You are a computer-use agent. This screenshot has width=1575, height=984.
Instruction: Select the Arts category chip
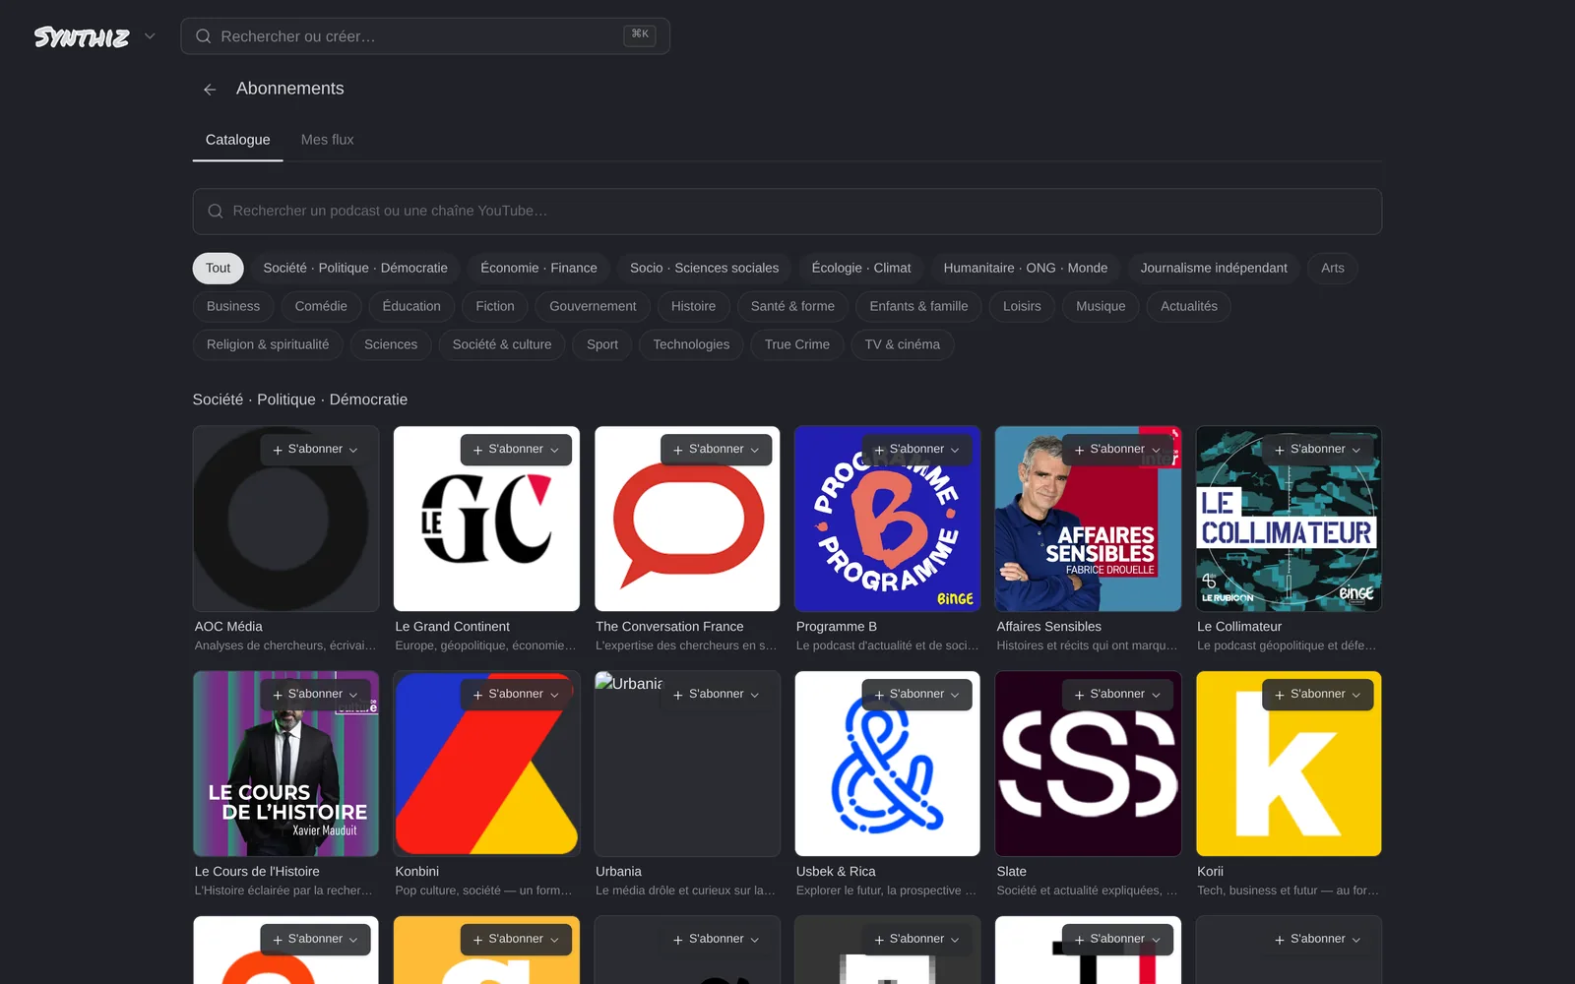[x=1333, y=268]
